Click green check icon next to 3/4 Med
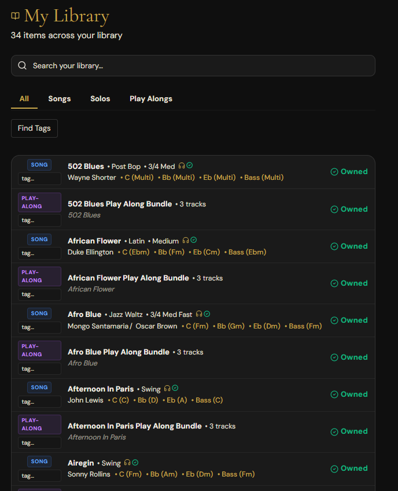Viewport: 398px width, 491px height. tap(189, 165)
